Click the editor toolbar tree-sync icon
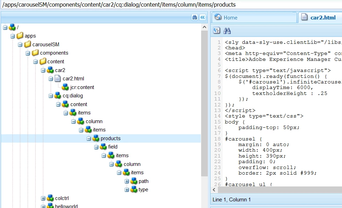Image resolution: width=342 pixels, height=208 pixels. pyautogui.click(x=216, y=31)
